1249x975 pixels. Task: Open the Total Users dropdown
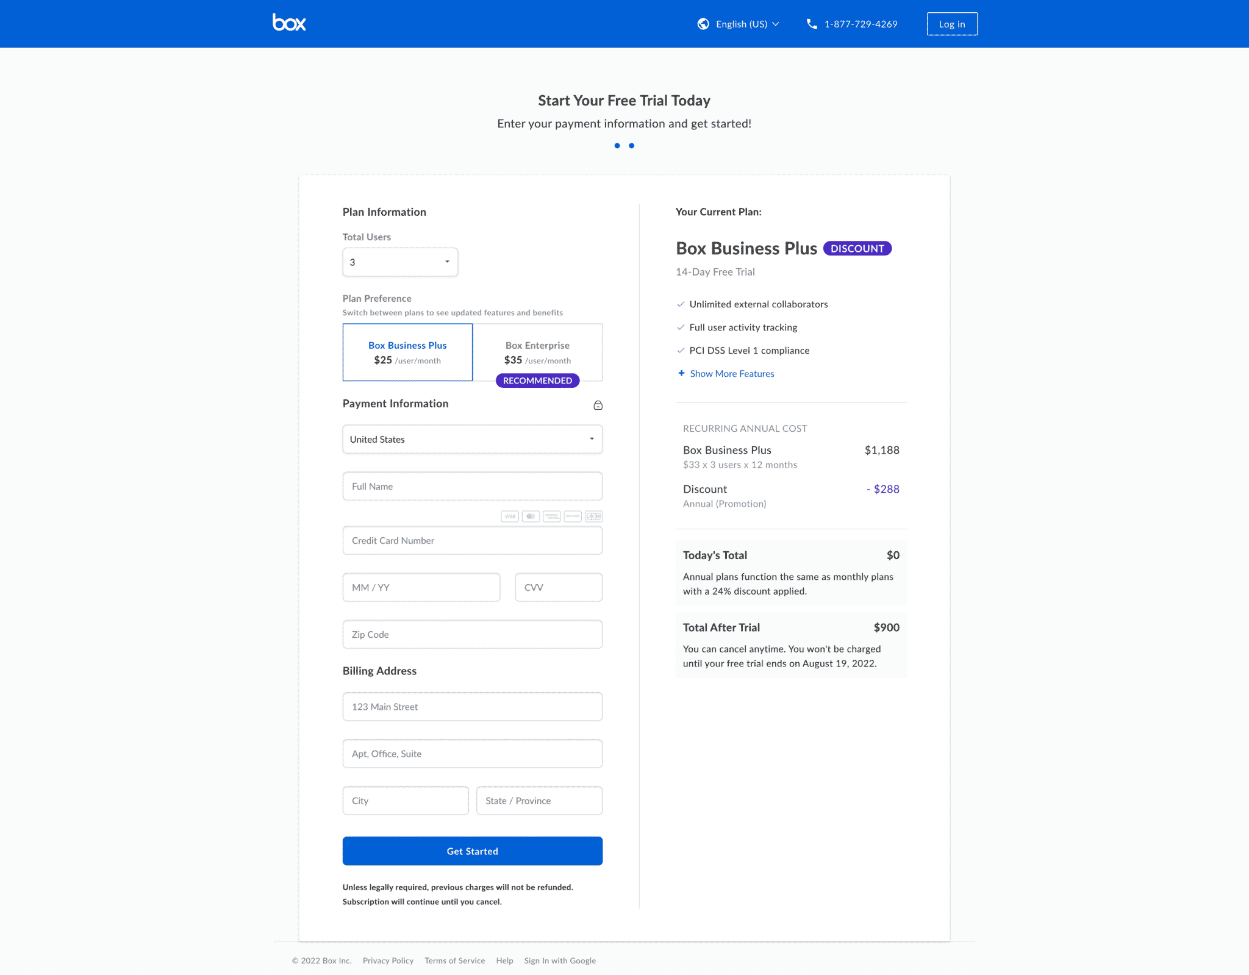[399, 262]
